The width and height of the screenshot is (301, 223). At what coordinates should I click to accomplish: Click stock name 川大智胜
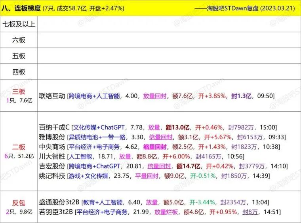[52, 156]
